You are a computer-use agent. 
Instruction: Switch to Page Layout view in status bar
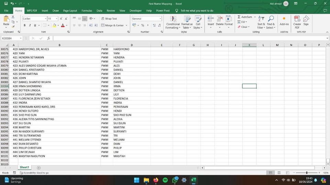coord(279,173)
